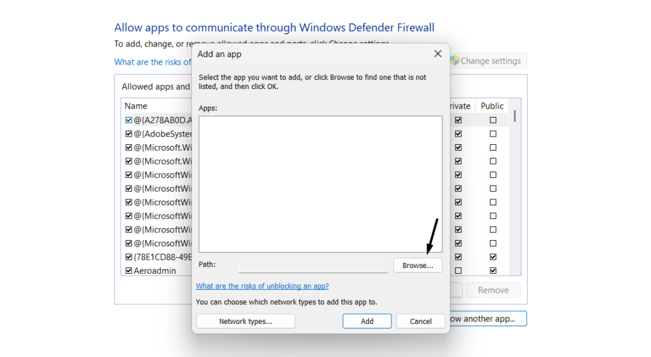
Task: Toggle the @{AdobeSystem entry's name checkbox
Action: click(129, 134)
